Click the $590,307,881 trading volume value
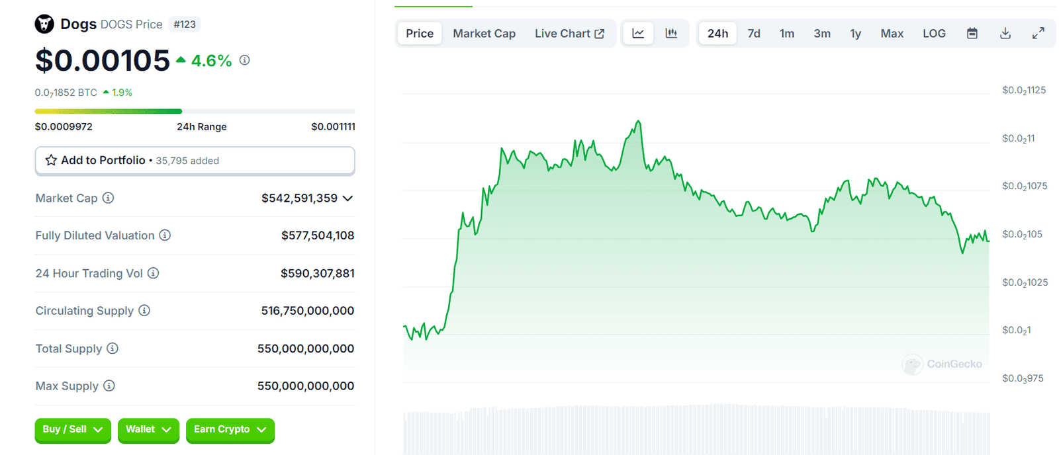1059x455 pixels. (x=318, y=272)
